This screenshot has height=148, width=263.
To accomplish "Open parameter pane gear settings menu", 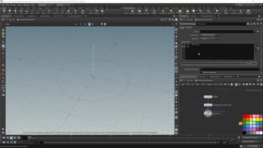I will pyautogui.click(x=248, y=24).
